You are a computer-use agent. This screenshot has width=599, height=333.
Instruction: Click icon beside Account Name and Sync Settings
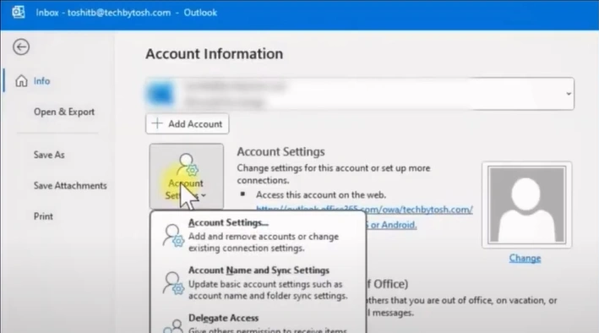(173, 283)
